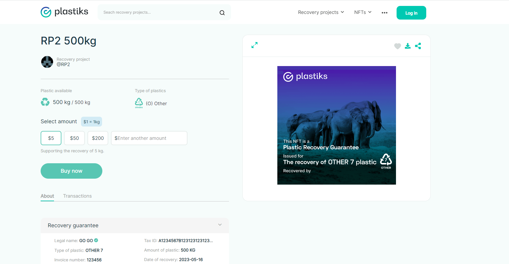Click the (O) Other plastic type text
Image resolution: width=509 pixels, height=264 pixels.
coord(156,103)
